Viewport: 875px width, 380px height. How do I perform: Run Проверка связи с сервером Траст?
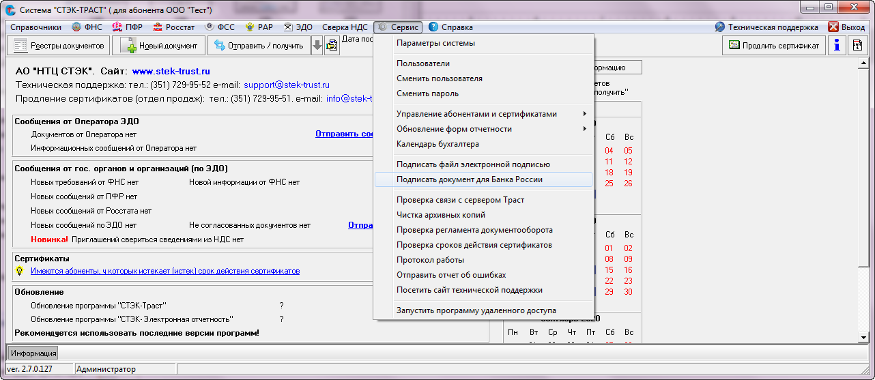click(x=484, y=200)
